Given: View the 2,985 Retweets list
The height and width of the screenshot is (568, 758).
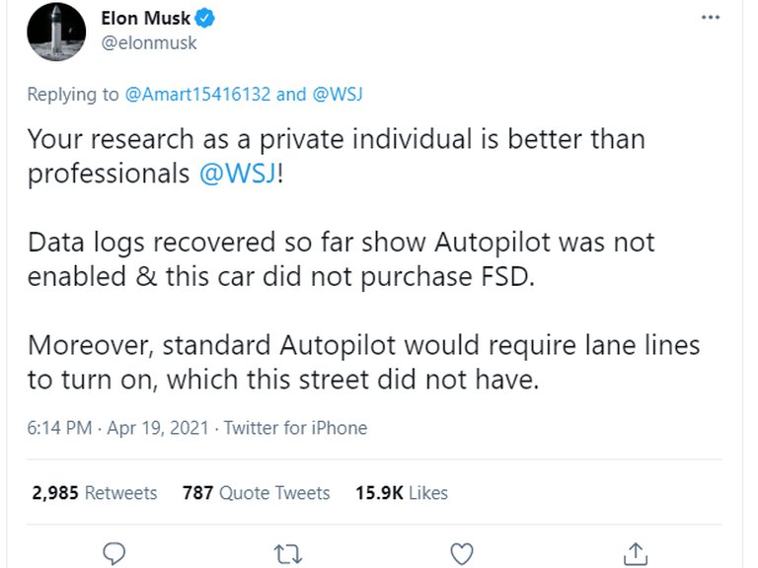Looking at the screenshot, I should [x=95, y=493].
